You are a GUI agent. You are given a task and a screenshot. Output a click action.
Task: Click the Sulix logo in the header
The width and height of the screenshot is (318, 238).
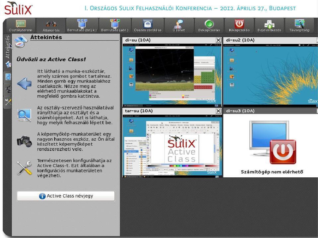click(x=18, y=8)
